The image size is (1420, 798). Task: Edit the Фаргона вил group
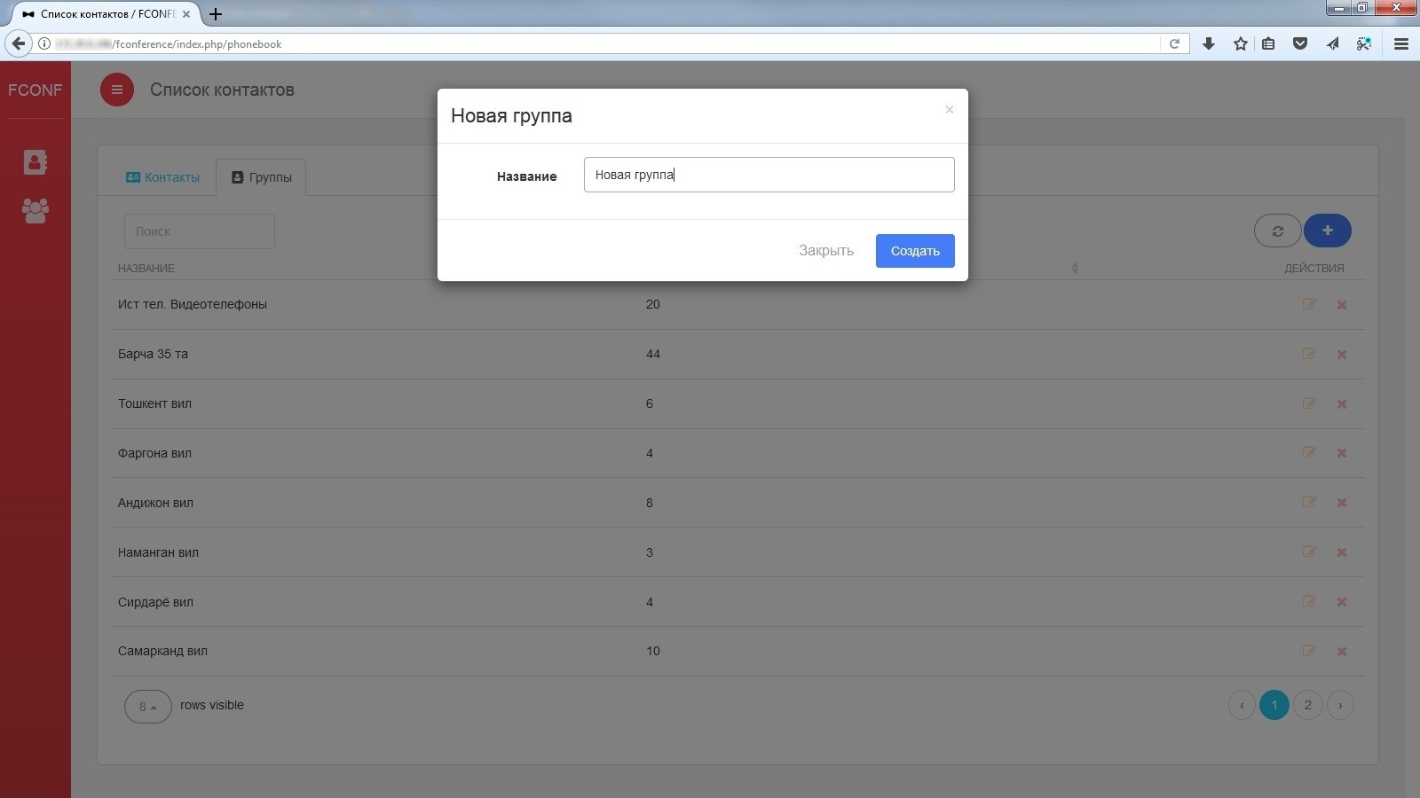(1309, 452)
